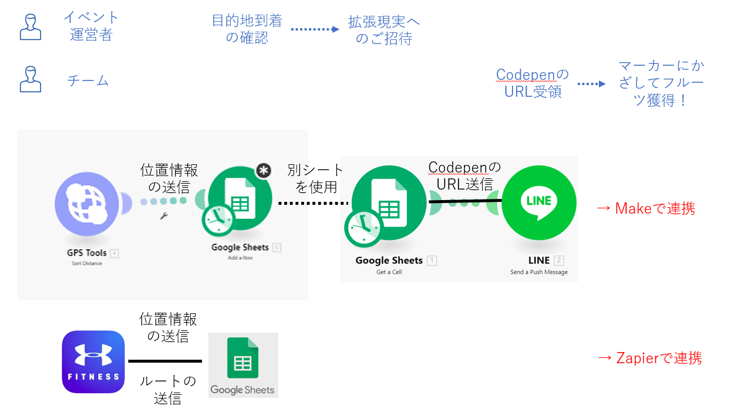Click the Google Sheets logo beside Fitness
Image resolution: width=731 pixels, height=409 pixels.
point(243,365)
